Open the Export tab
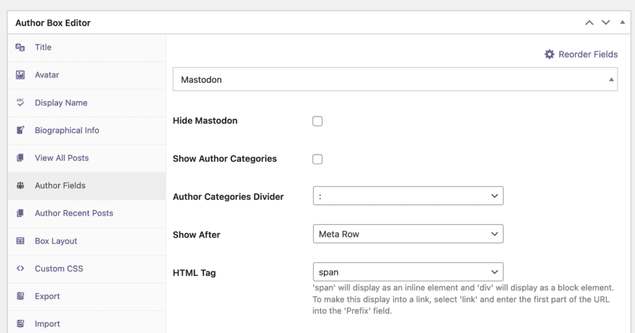The height and width of the screenshot is (333, 635). point(87,296)
